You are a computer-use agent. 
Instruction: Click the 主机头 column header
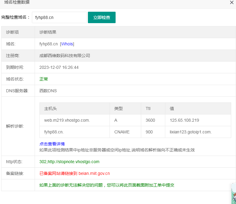pyautogui.click(x=51, y=108)
